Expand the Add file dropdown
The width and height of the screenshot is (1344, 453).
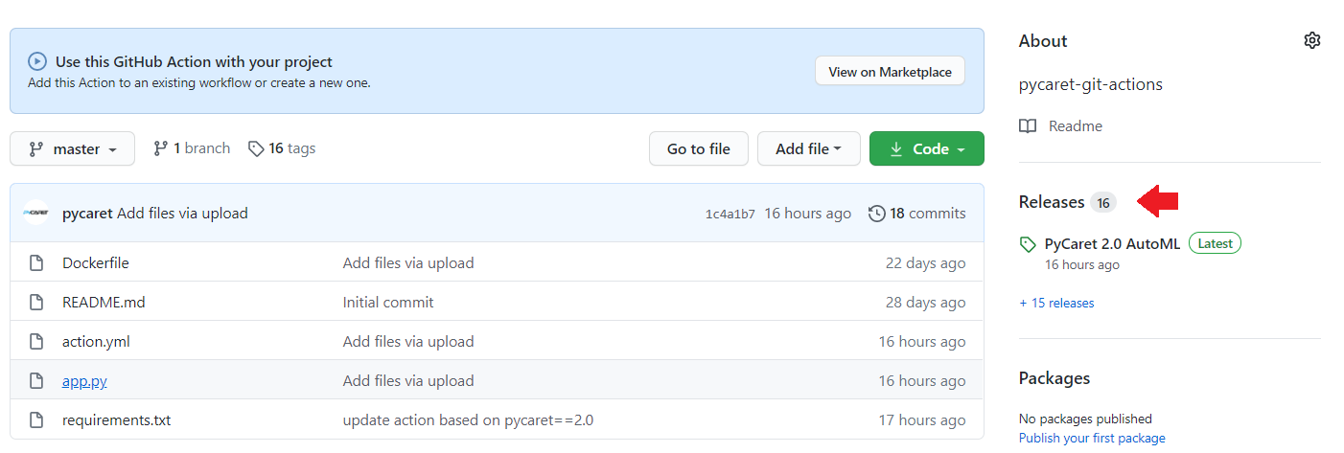(x=808, y=149)
